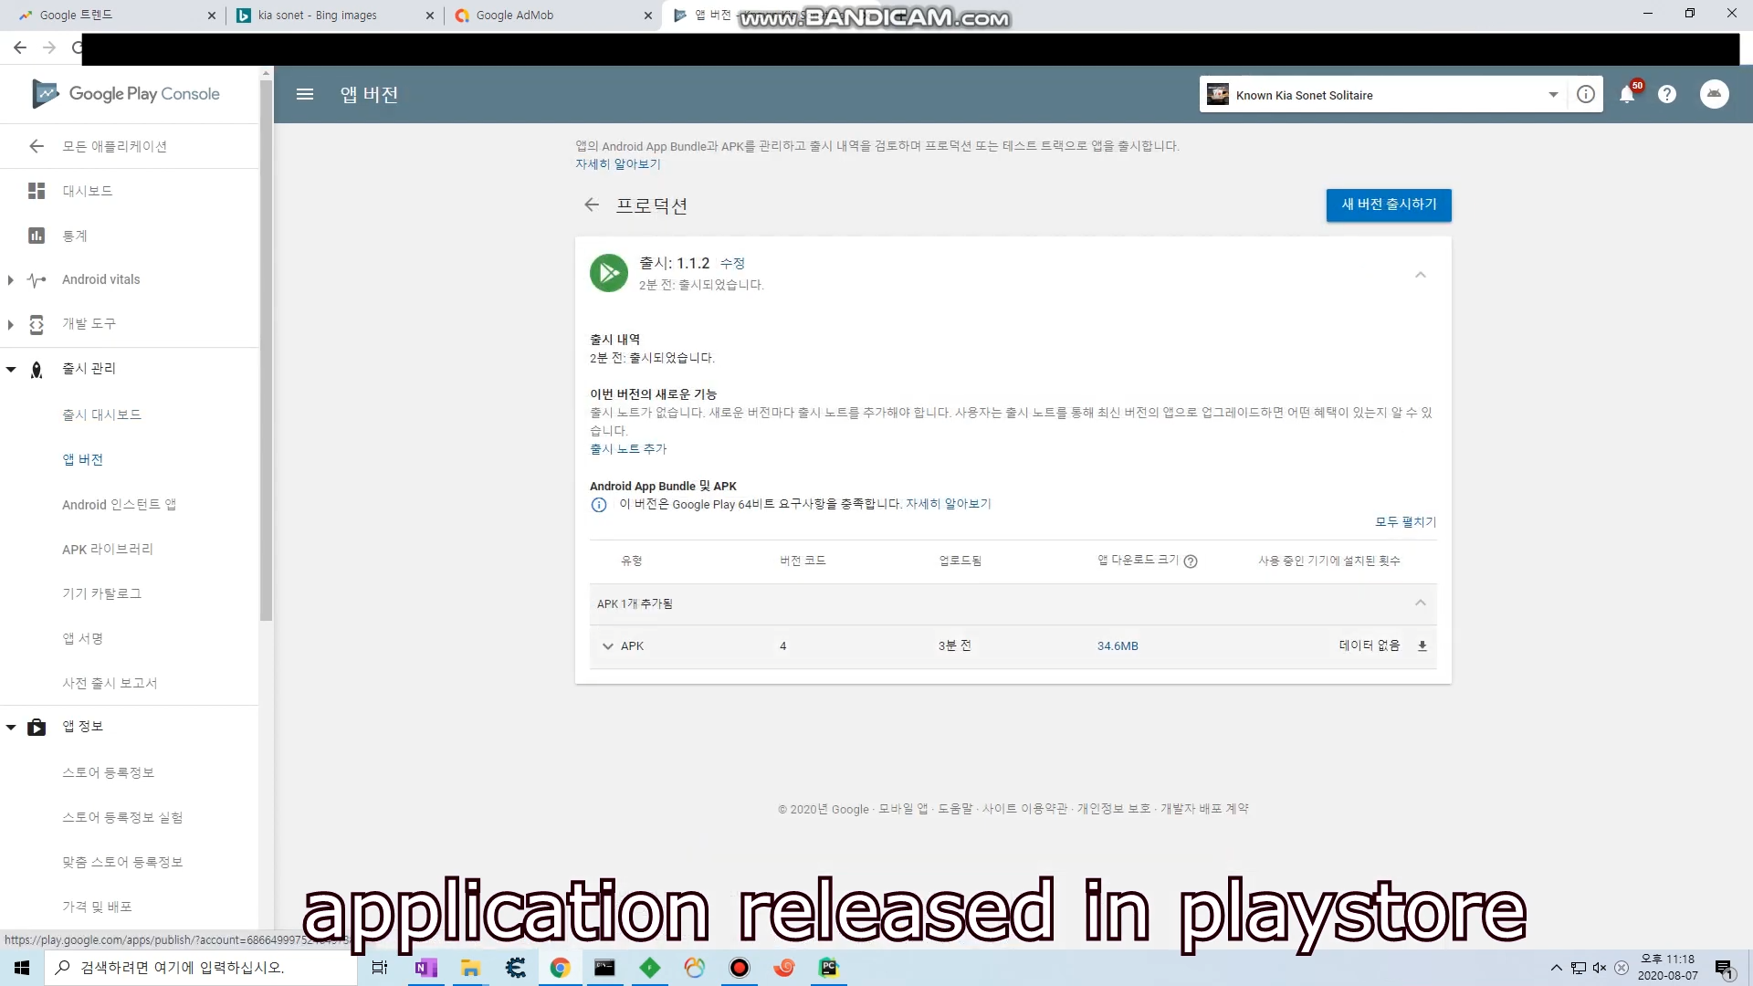Viewport: 1753px width, 986px height.
Task: Select 앱 버전 in sidebar
Action: 82,460
